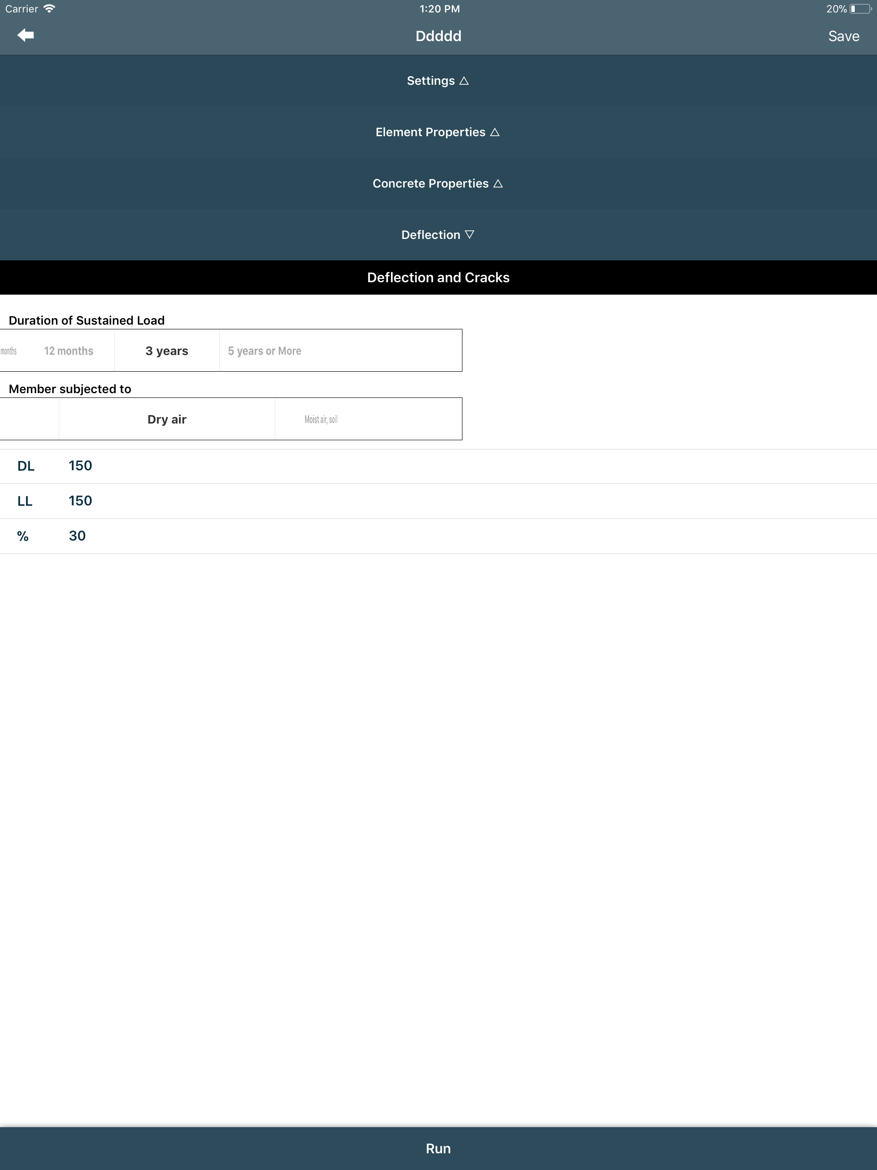Select 12 months sustained load duration
877x1170 pixels.
69,351
